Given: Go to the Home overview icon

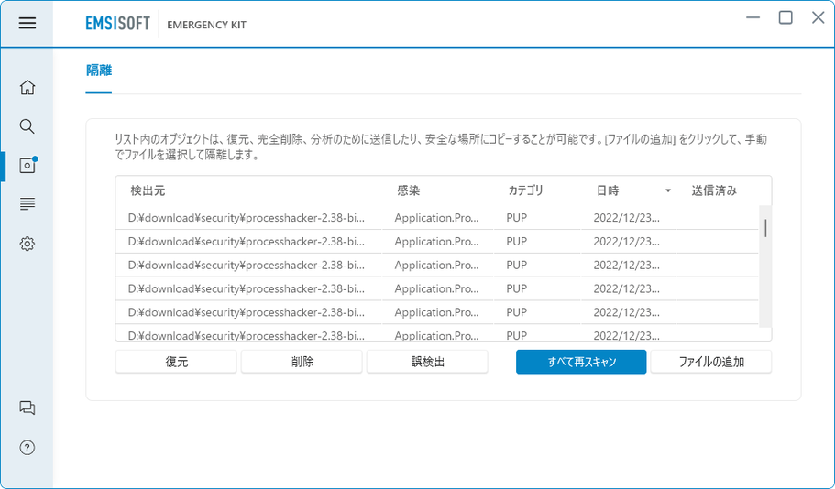Looking at the screenshot, I should [x=27, y=87].
